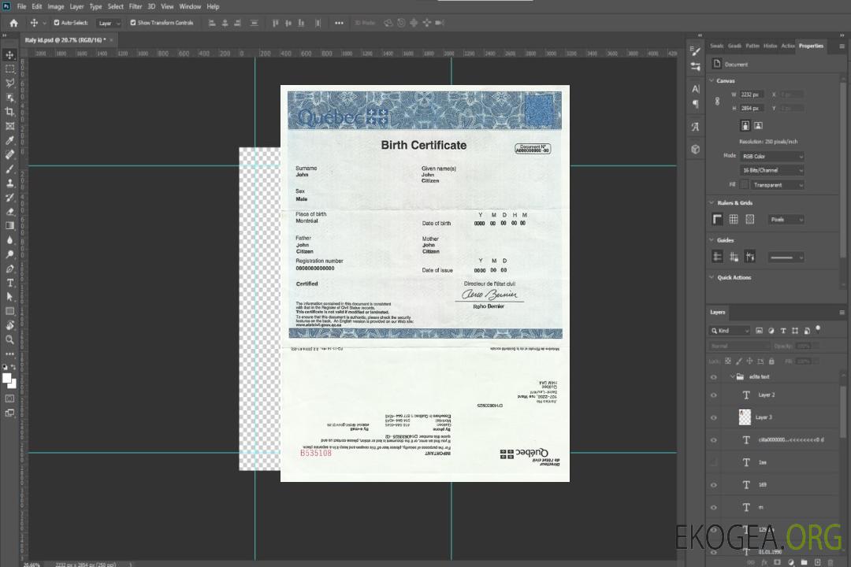Click the canvas width W field
Image resolution: width=851 pixels, height=567 pixels.
tap(751, 94)
